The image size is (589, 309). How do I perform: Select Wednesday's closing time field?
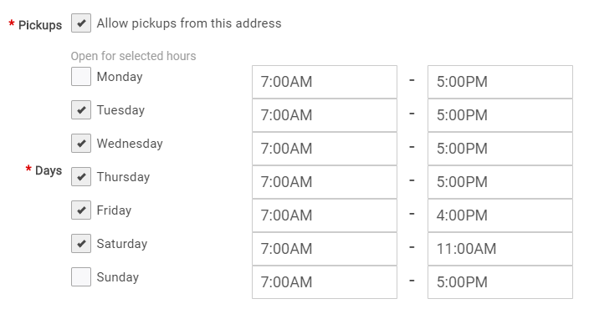point(500,149)
